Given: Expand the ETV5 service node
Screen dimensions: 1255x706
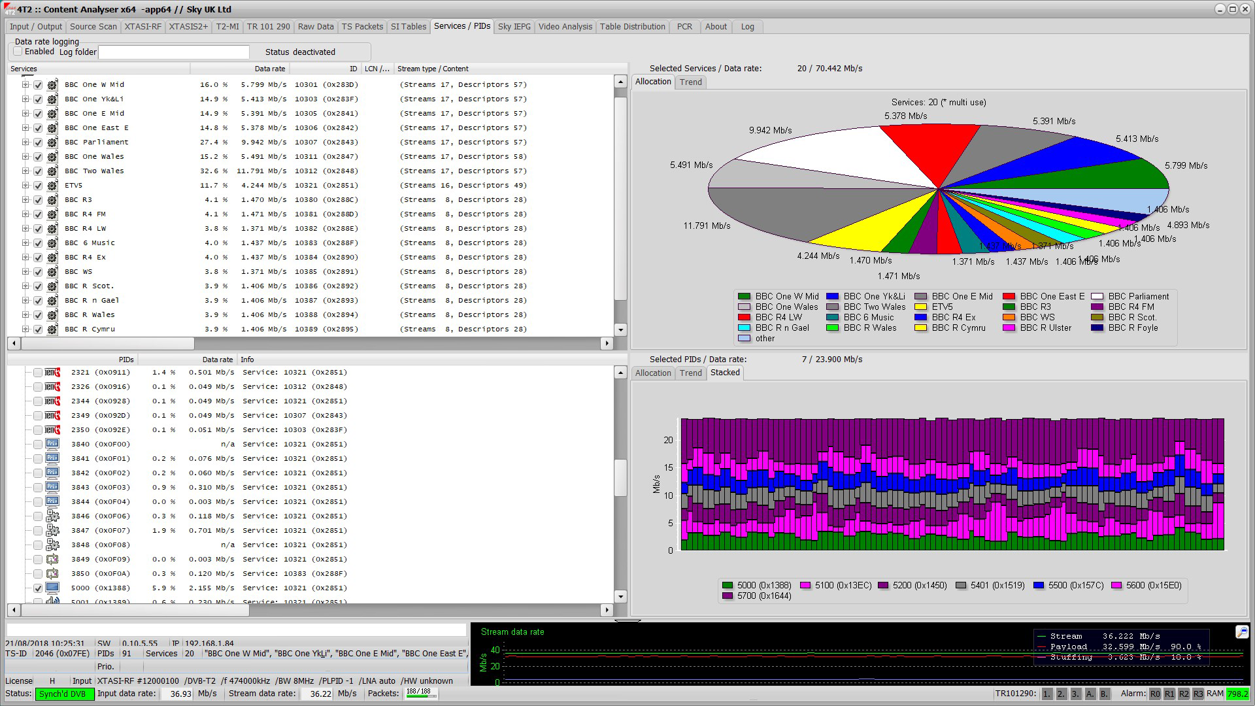Looking at the screenshot, I should pyautogui.click(x=27, y=185).
